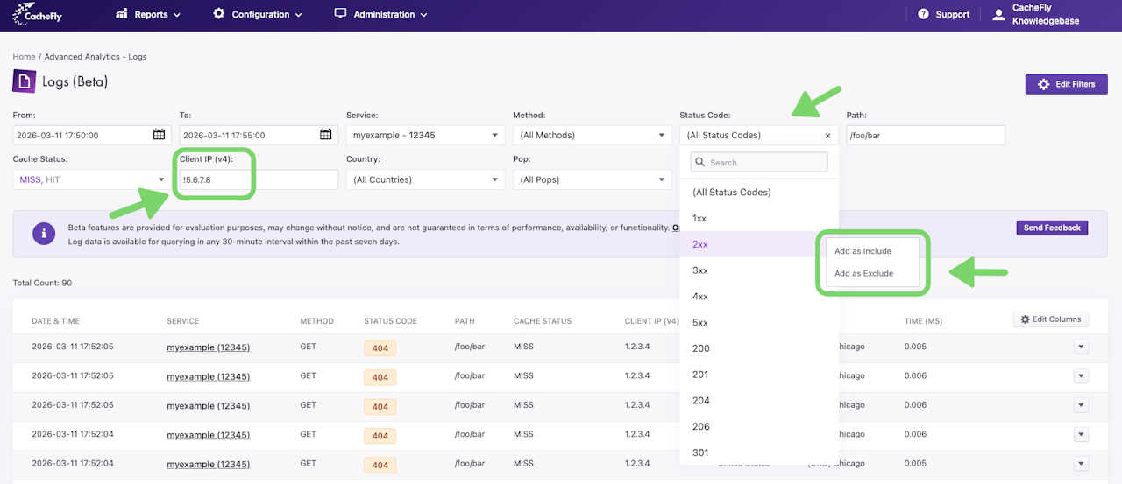Click the Support help icon
1122x484 pixels.
point(923,15)
